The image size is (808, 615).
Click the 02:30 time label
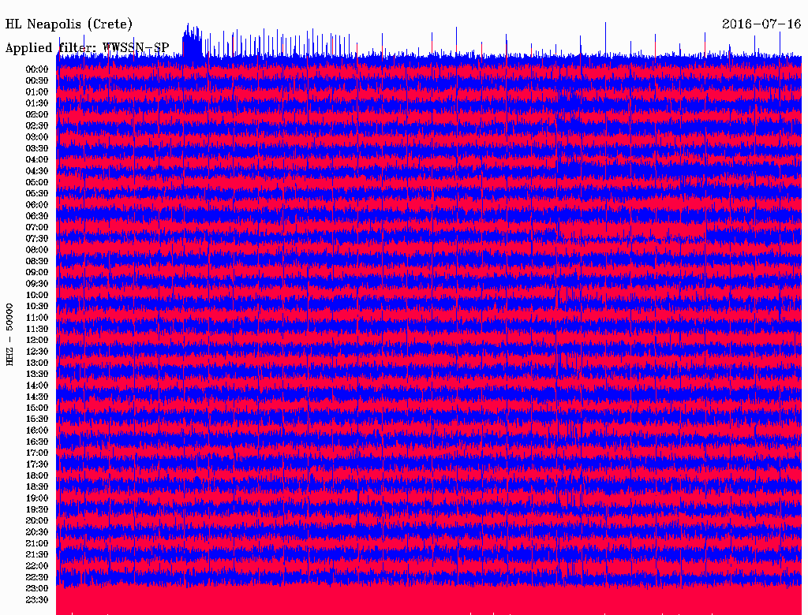click(37, 125)
